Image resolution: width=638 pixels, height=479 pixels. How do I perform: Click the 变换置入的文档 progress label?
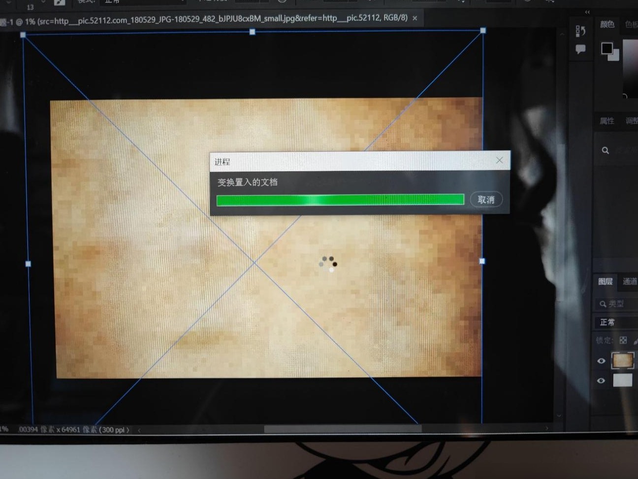coord(248,182)
